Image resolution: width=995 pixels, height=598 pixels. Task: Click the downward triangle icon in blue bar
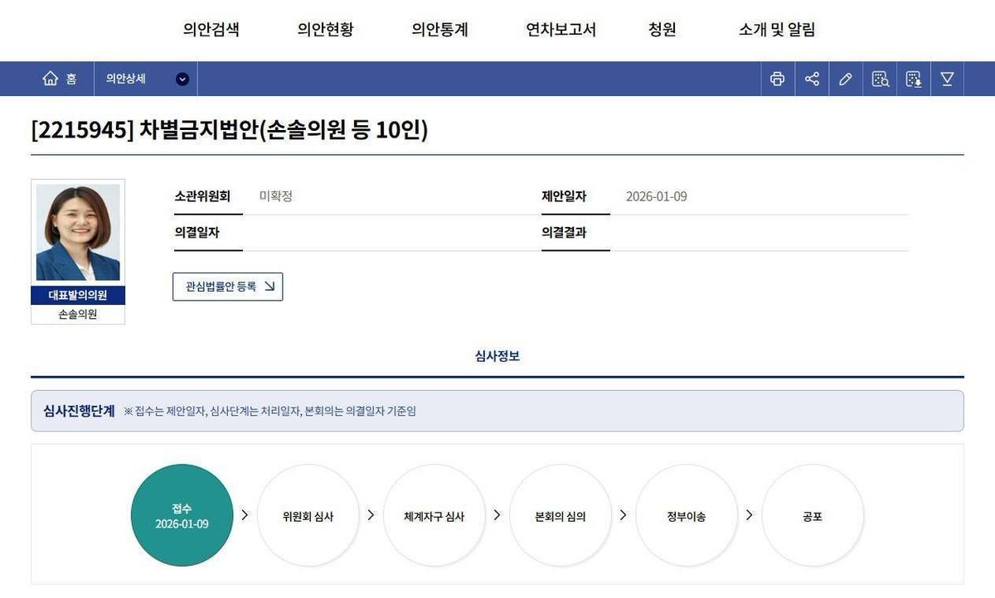[x=947, y=79]
